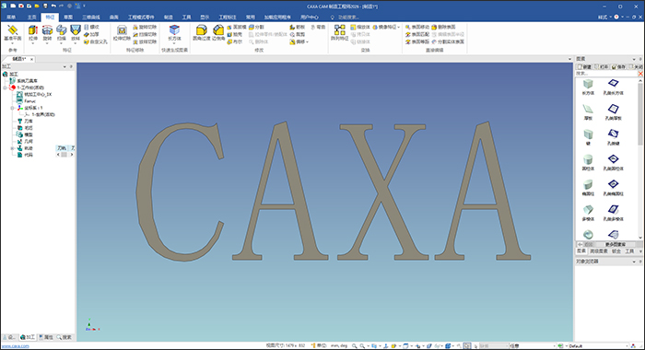Switch to the 显示 display ribbon tab
Screen dimensions: 645x350
205,17
